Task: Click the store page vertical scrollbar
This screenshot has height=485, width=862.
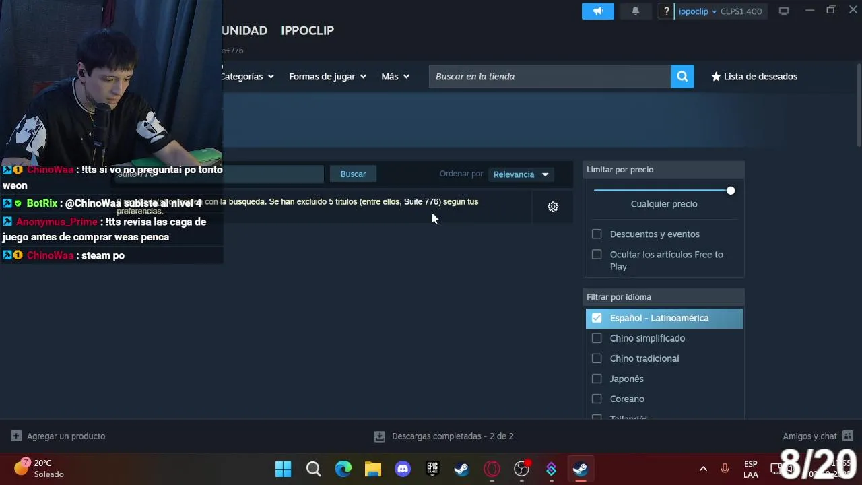Action: [x=859, y=104]
